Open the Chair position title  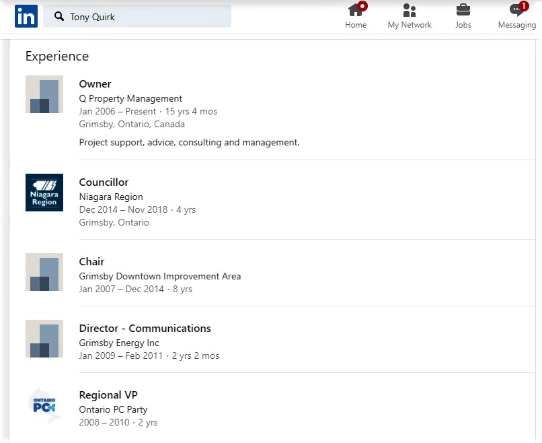(x=91, y=262)
